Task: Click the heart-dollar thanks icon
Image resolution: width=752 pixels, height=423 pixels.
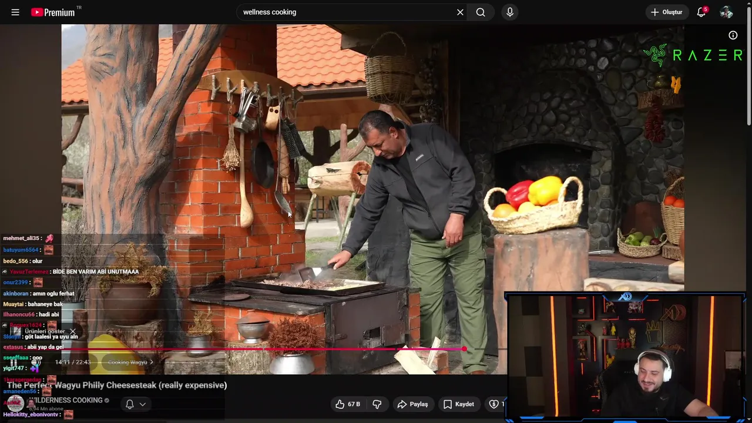Action: point(494,404)
